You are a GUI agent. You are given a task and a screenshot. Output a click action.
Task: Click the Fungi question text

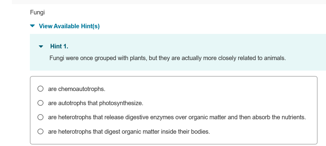pos(37,12)
